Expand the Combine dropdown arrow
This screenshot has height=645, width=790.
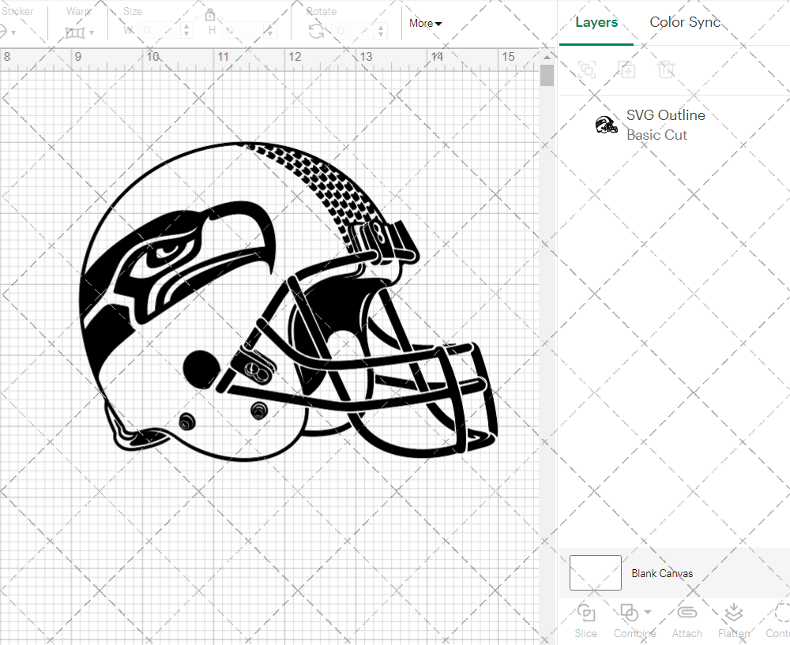(x=648, y=613)
